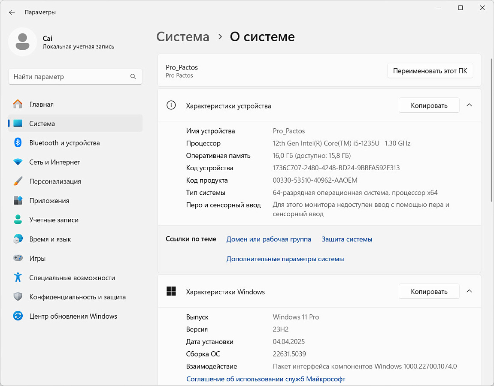
Task: Click the search magnifier icon
Action: [x=133, y=76]
